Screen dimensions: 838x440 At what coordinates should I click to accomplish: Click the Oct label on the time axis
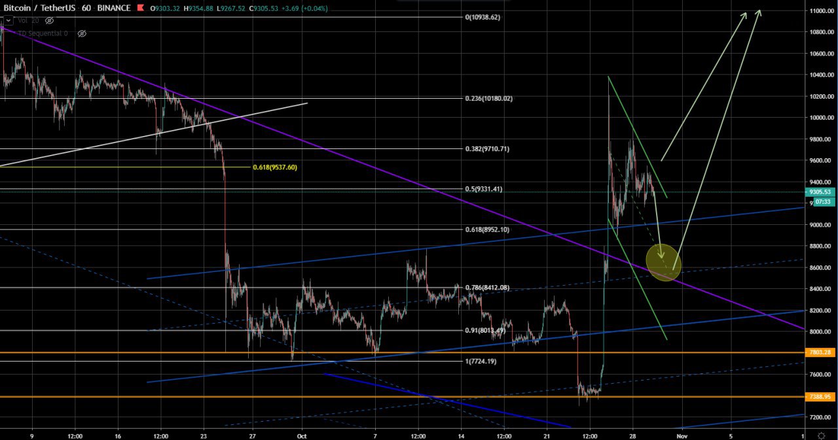pos(302,435)
